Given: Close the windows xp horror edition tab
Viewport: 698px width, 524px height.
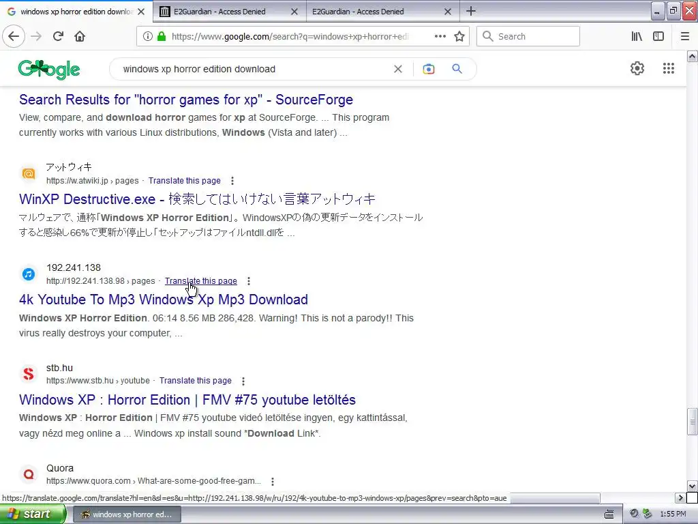Looking at the screenshot, I should 141,12.
